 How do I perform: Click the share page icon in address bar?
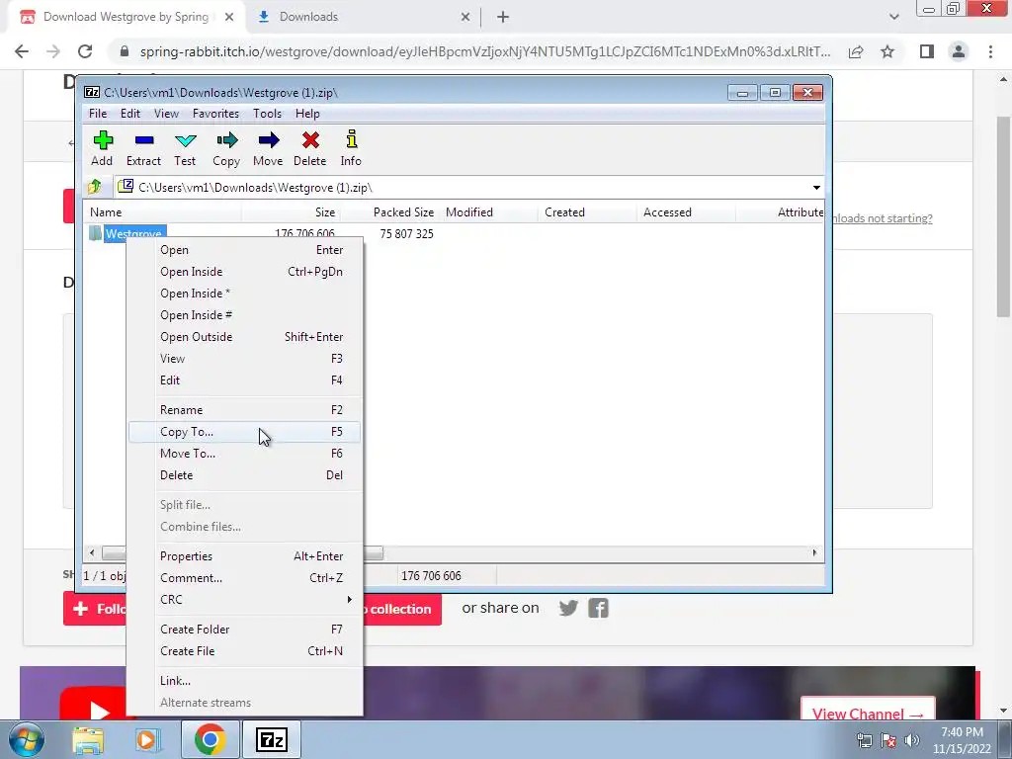coord(856,51)
